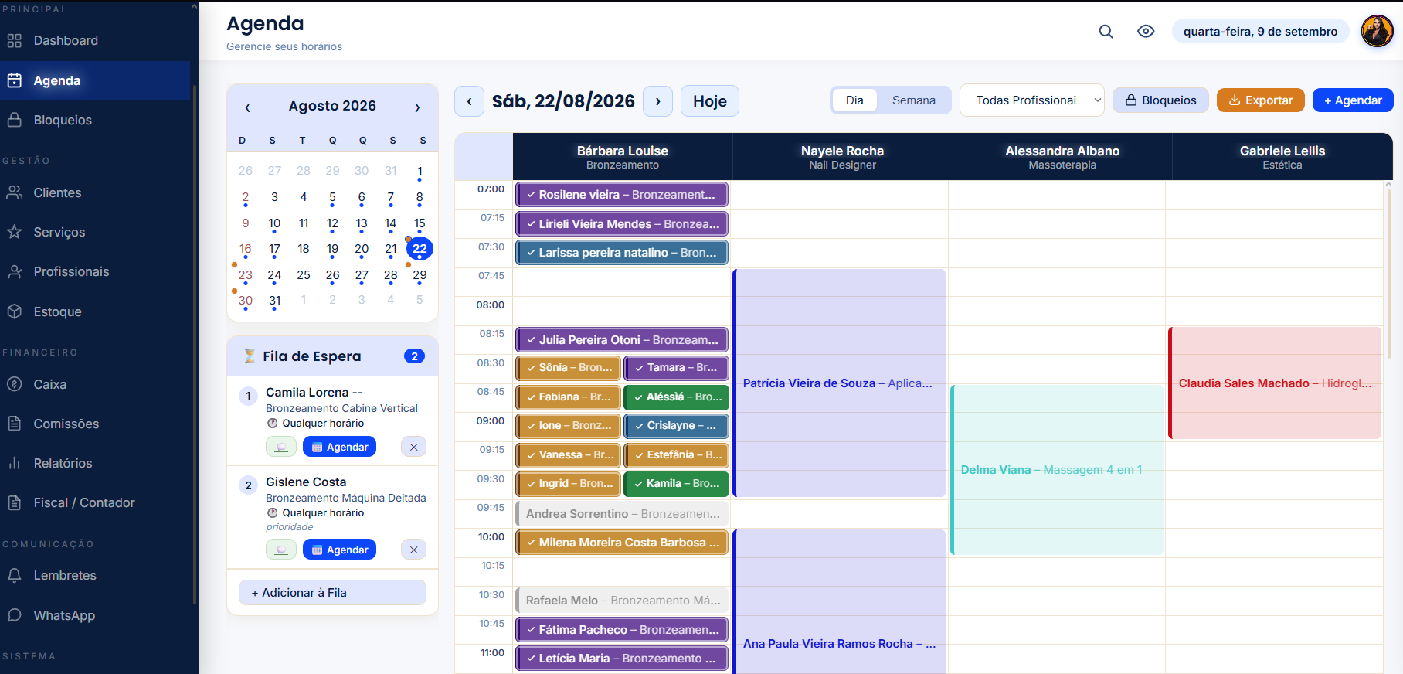
Task: Select day 25 in the mini calendar
Action: point(304,275)
